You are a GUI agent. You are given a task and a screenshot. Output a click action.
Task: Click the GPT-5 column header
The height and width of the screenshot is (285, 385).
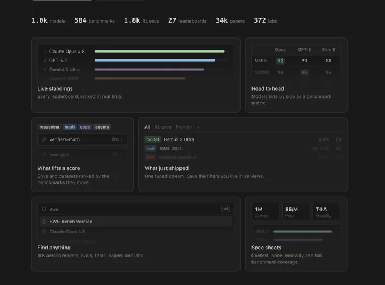tap(304, 50)
